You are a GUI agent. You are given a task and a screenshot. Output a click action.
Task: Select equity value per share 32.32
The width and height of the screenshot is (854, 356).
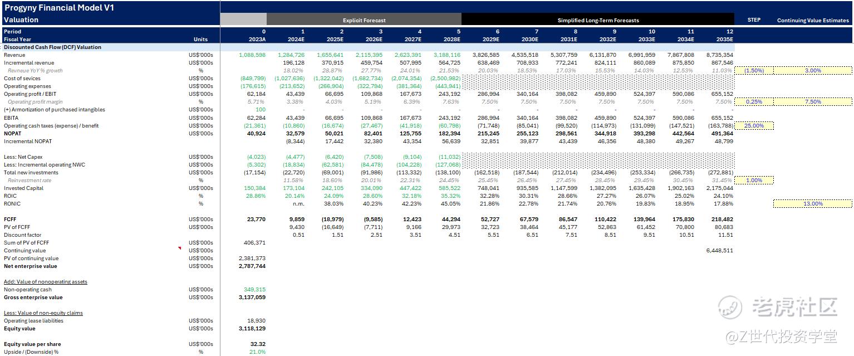tap(258, 344)
